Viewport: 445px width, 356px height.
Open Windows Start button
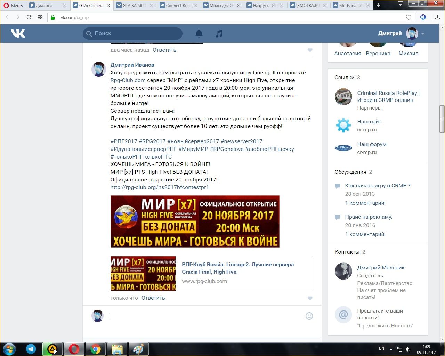tap(9, 349)
